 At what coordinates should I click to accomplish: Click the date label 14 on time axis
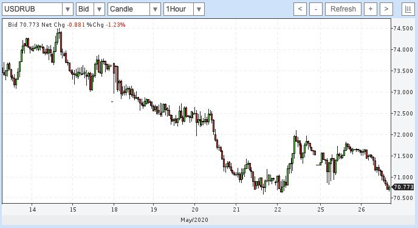[32, 210]
